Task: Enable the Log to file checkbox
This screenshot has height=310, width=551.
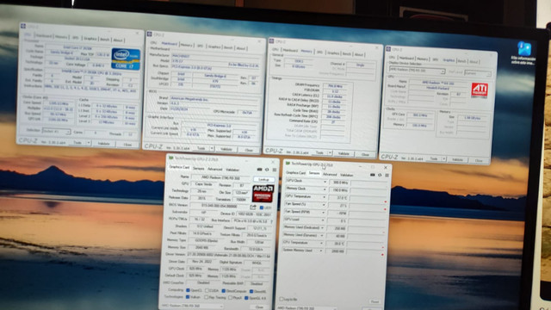Action: point(282,299)
